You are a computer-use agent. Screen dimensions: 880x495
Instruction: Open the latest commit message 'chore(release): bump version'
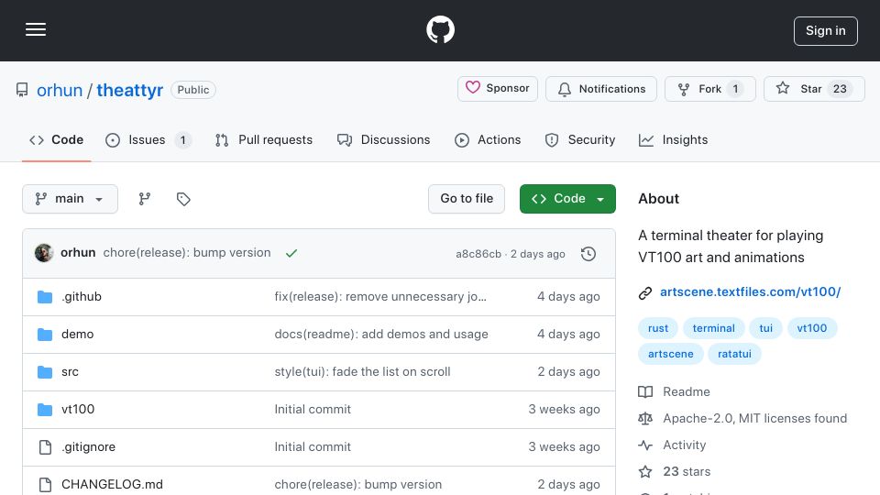tap(187, 253)
